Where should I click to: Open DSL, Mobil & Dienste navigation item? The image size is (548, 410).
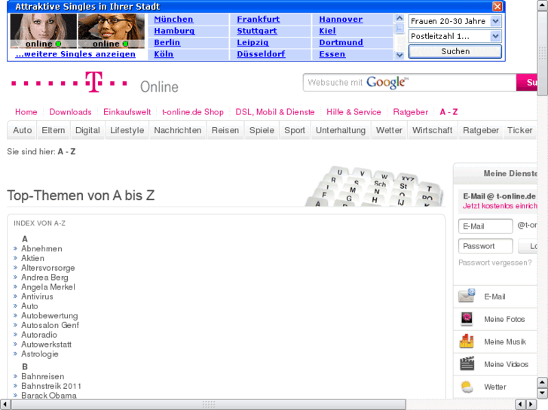[x=274, y=112]
